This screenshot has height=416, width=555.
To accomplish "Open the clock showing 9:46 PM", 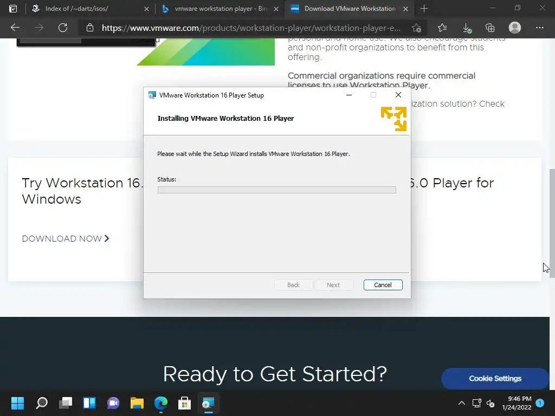I will pyautogui.click(x=517, y=403).
